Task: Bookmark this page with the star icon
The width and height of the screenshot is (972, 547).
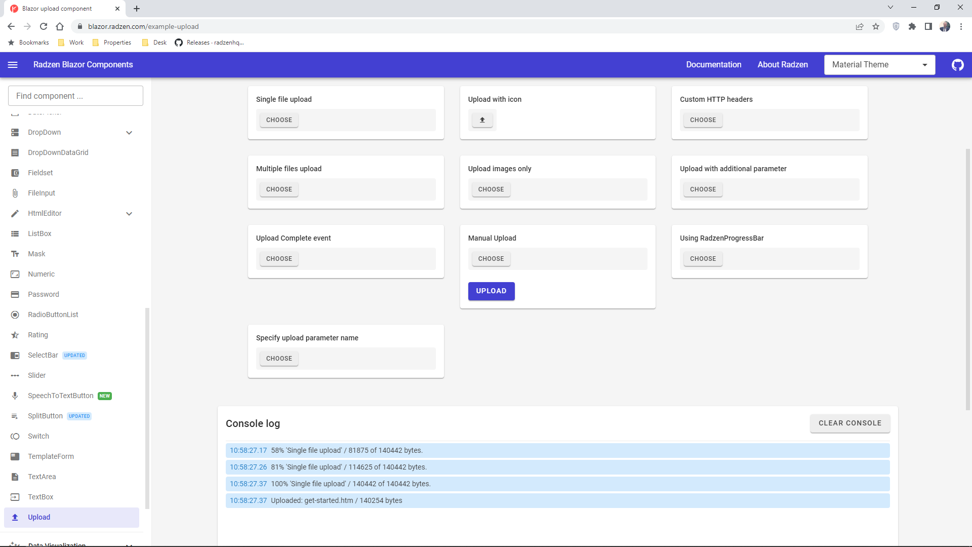Action: (x=876, y=26)
